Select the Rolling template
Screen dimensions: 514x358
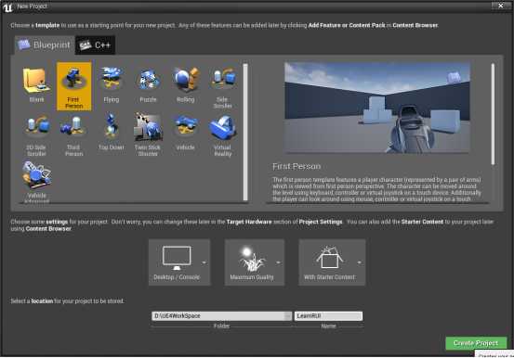[x=186, y=85]
